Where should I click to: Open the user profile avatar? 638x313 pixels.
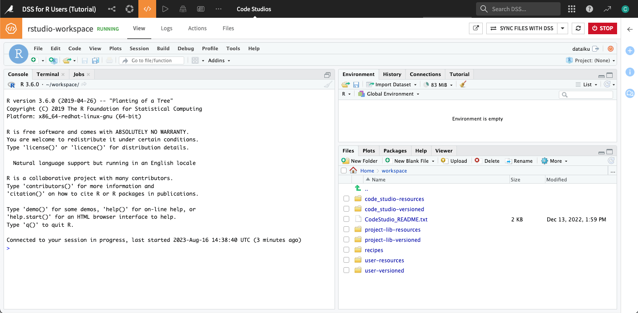(x=625, y=9)
